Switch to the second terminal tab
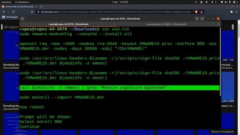The width and height of the screenshot is (240, 135). click(166, 24)
